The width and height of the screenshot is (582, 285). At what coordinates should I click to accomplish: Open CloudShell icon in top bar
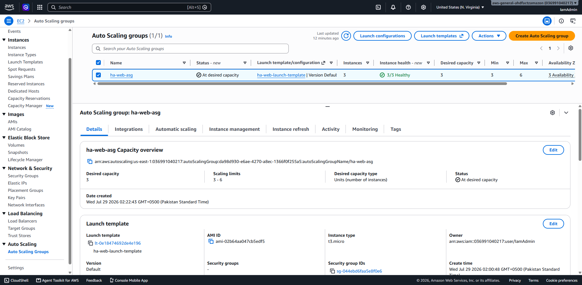point(378,7)
